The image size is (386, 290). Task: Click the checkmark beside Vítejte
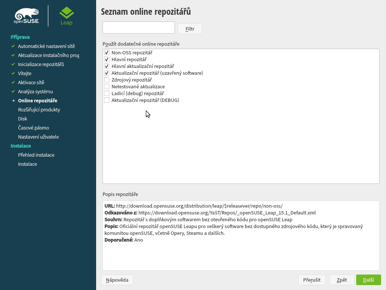(x=13, y=73)
